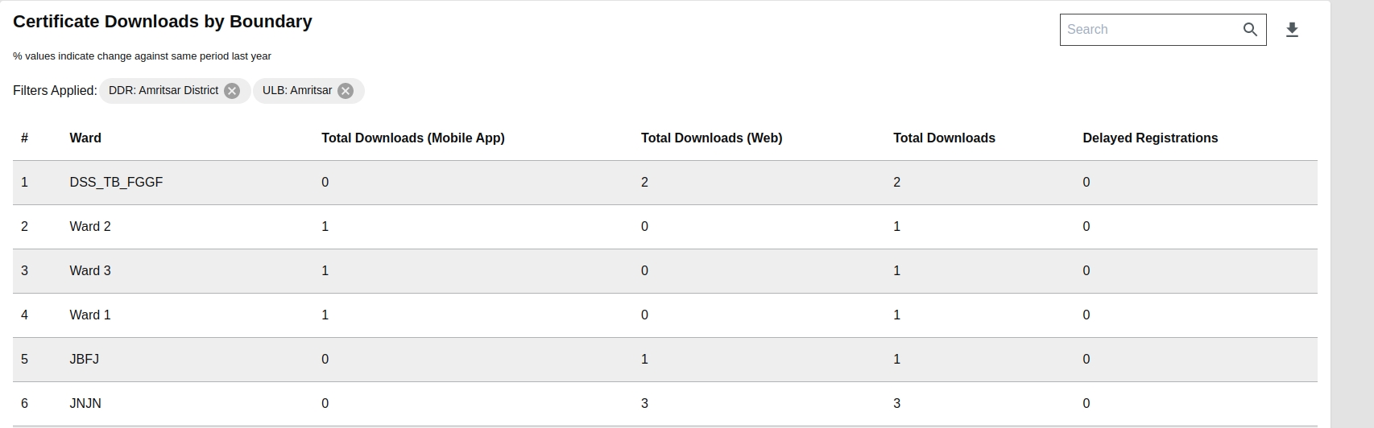Sort by Delayed Registrations column header
Viewport: 1374px width, 428px height.
click(1149, 138)
